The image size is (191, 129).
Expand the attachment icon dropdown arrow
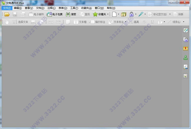[164, 22]
